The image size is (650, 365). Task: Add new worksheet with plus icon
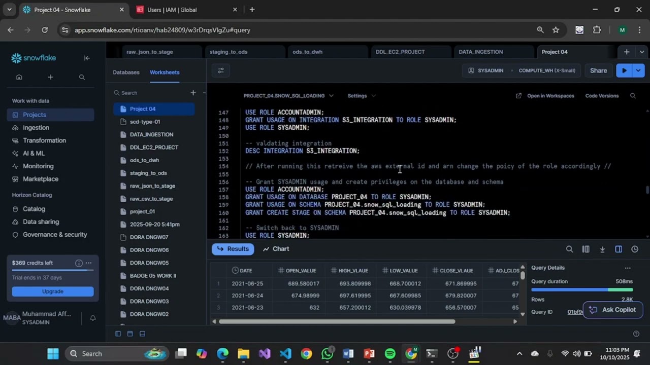pos(193,93)
